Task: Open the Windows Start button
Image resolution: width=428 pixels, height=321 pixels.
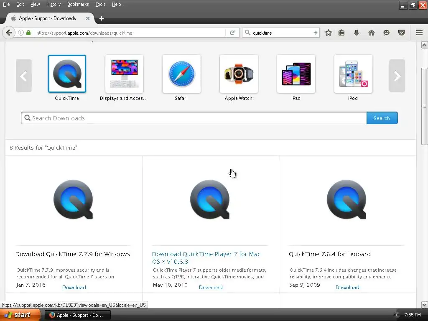Action: pos(20,315)
